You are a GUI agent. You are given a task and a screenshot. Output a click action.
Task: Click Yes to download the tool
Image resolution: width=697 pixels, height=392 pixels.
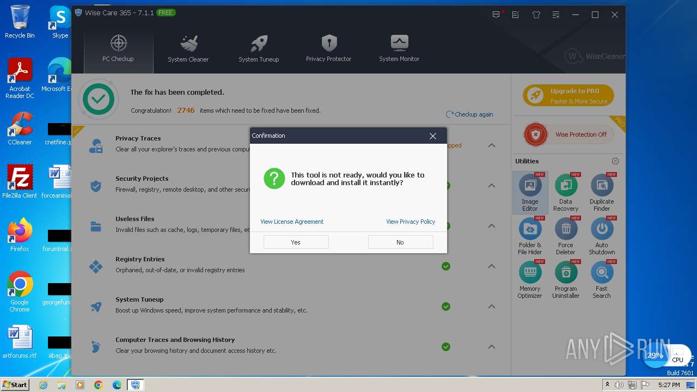tap(296, 242)
